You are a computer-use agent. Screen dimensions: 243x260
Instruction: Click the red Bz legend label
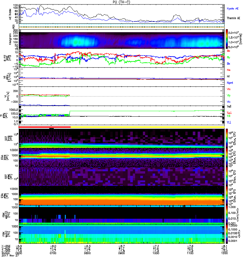pyautogui.click(x=228, y=51)
